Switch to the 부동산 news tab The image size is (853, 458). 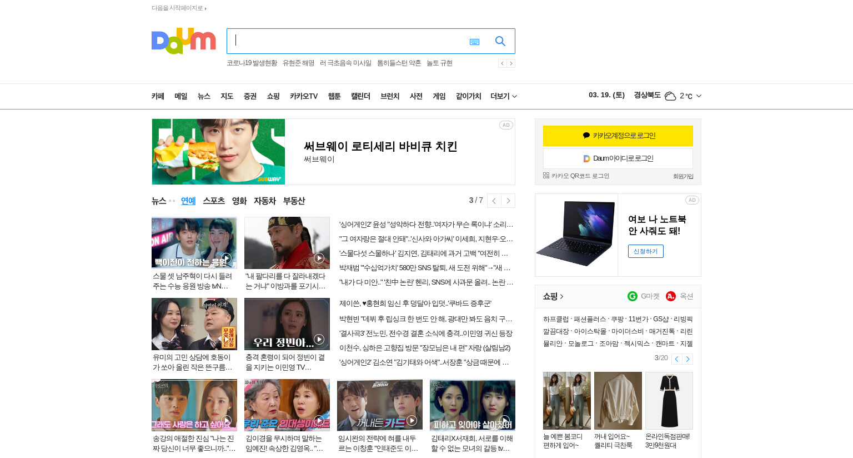coord(294,201)
